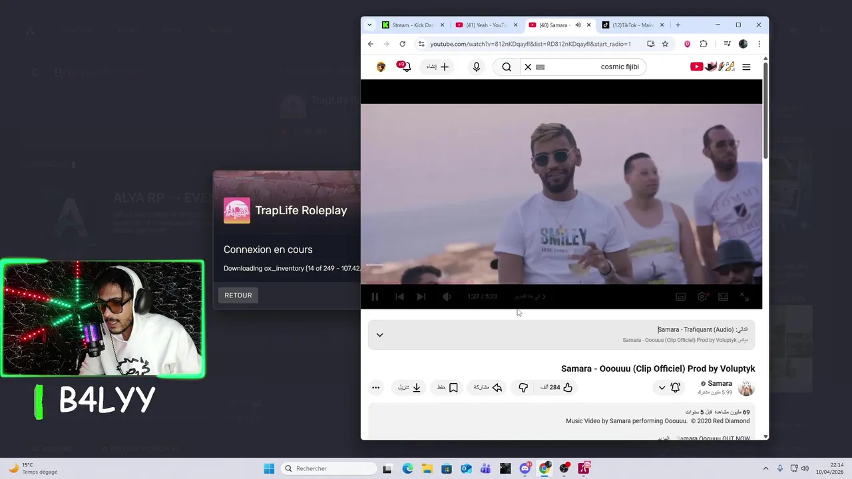The image size is (852, 479).
Task: Click the Rechercher taskbar search box
Action: click(x=329, y=468)
